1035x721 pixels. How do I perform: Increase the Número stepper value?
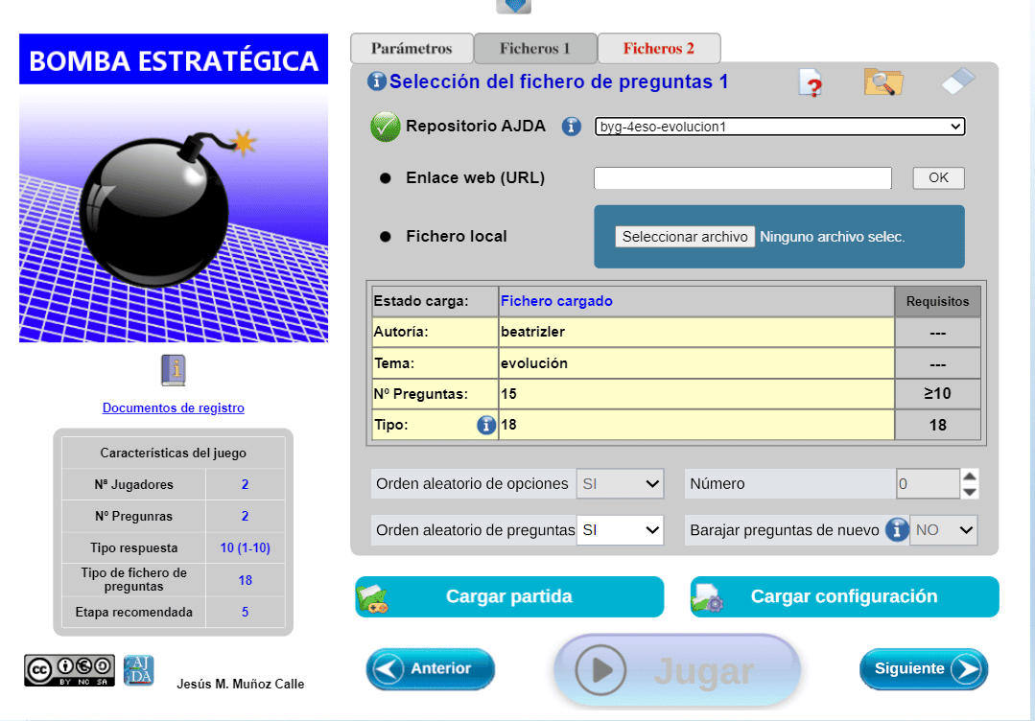pyautogui.click(x=970, y=477)
